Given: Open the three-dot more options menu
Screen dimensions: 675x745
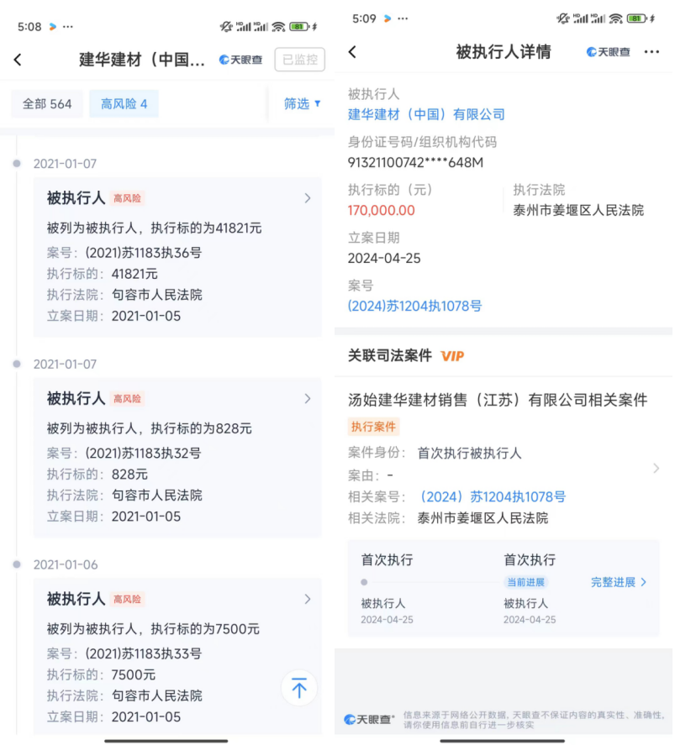Looking at the screenshot, I should [x=651, y=52].
